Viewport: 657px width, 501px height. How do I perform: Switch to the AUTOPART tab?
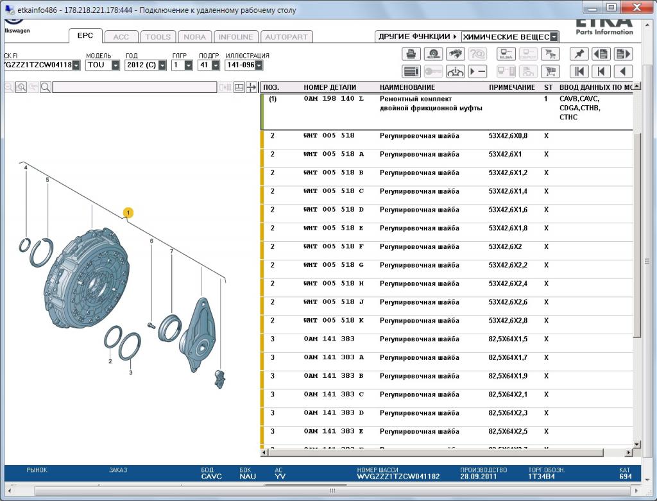pos(286,37)
